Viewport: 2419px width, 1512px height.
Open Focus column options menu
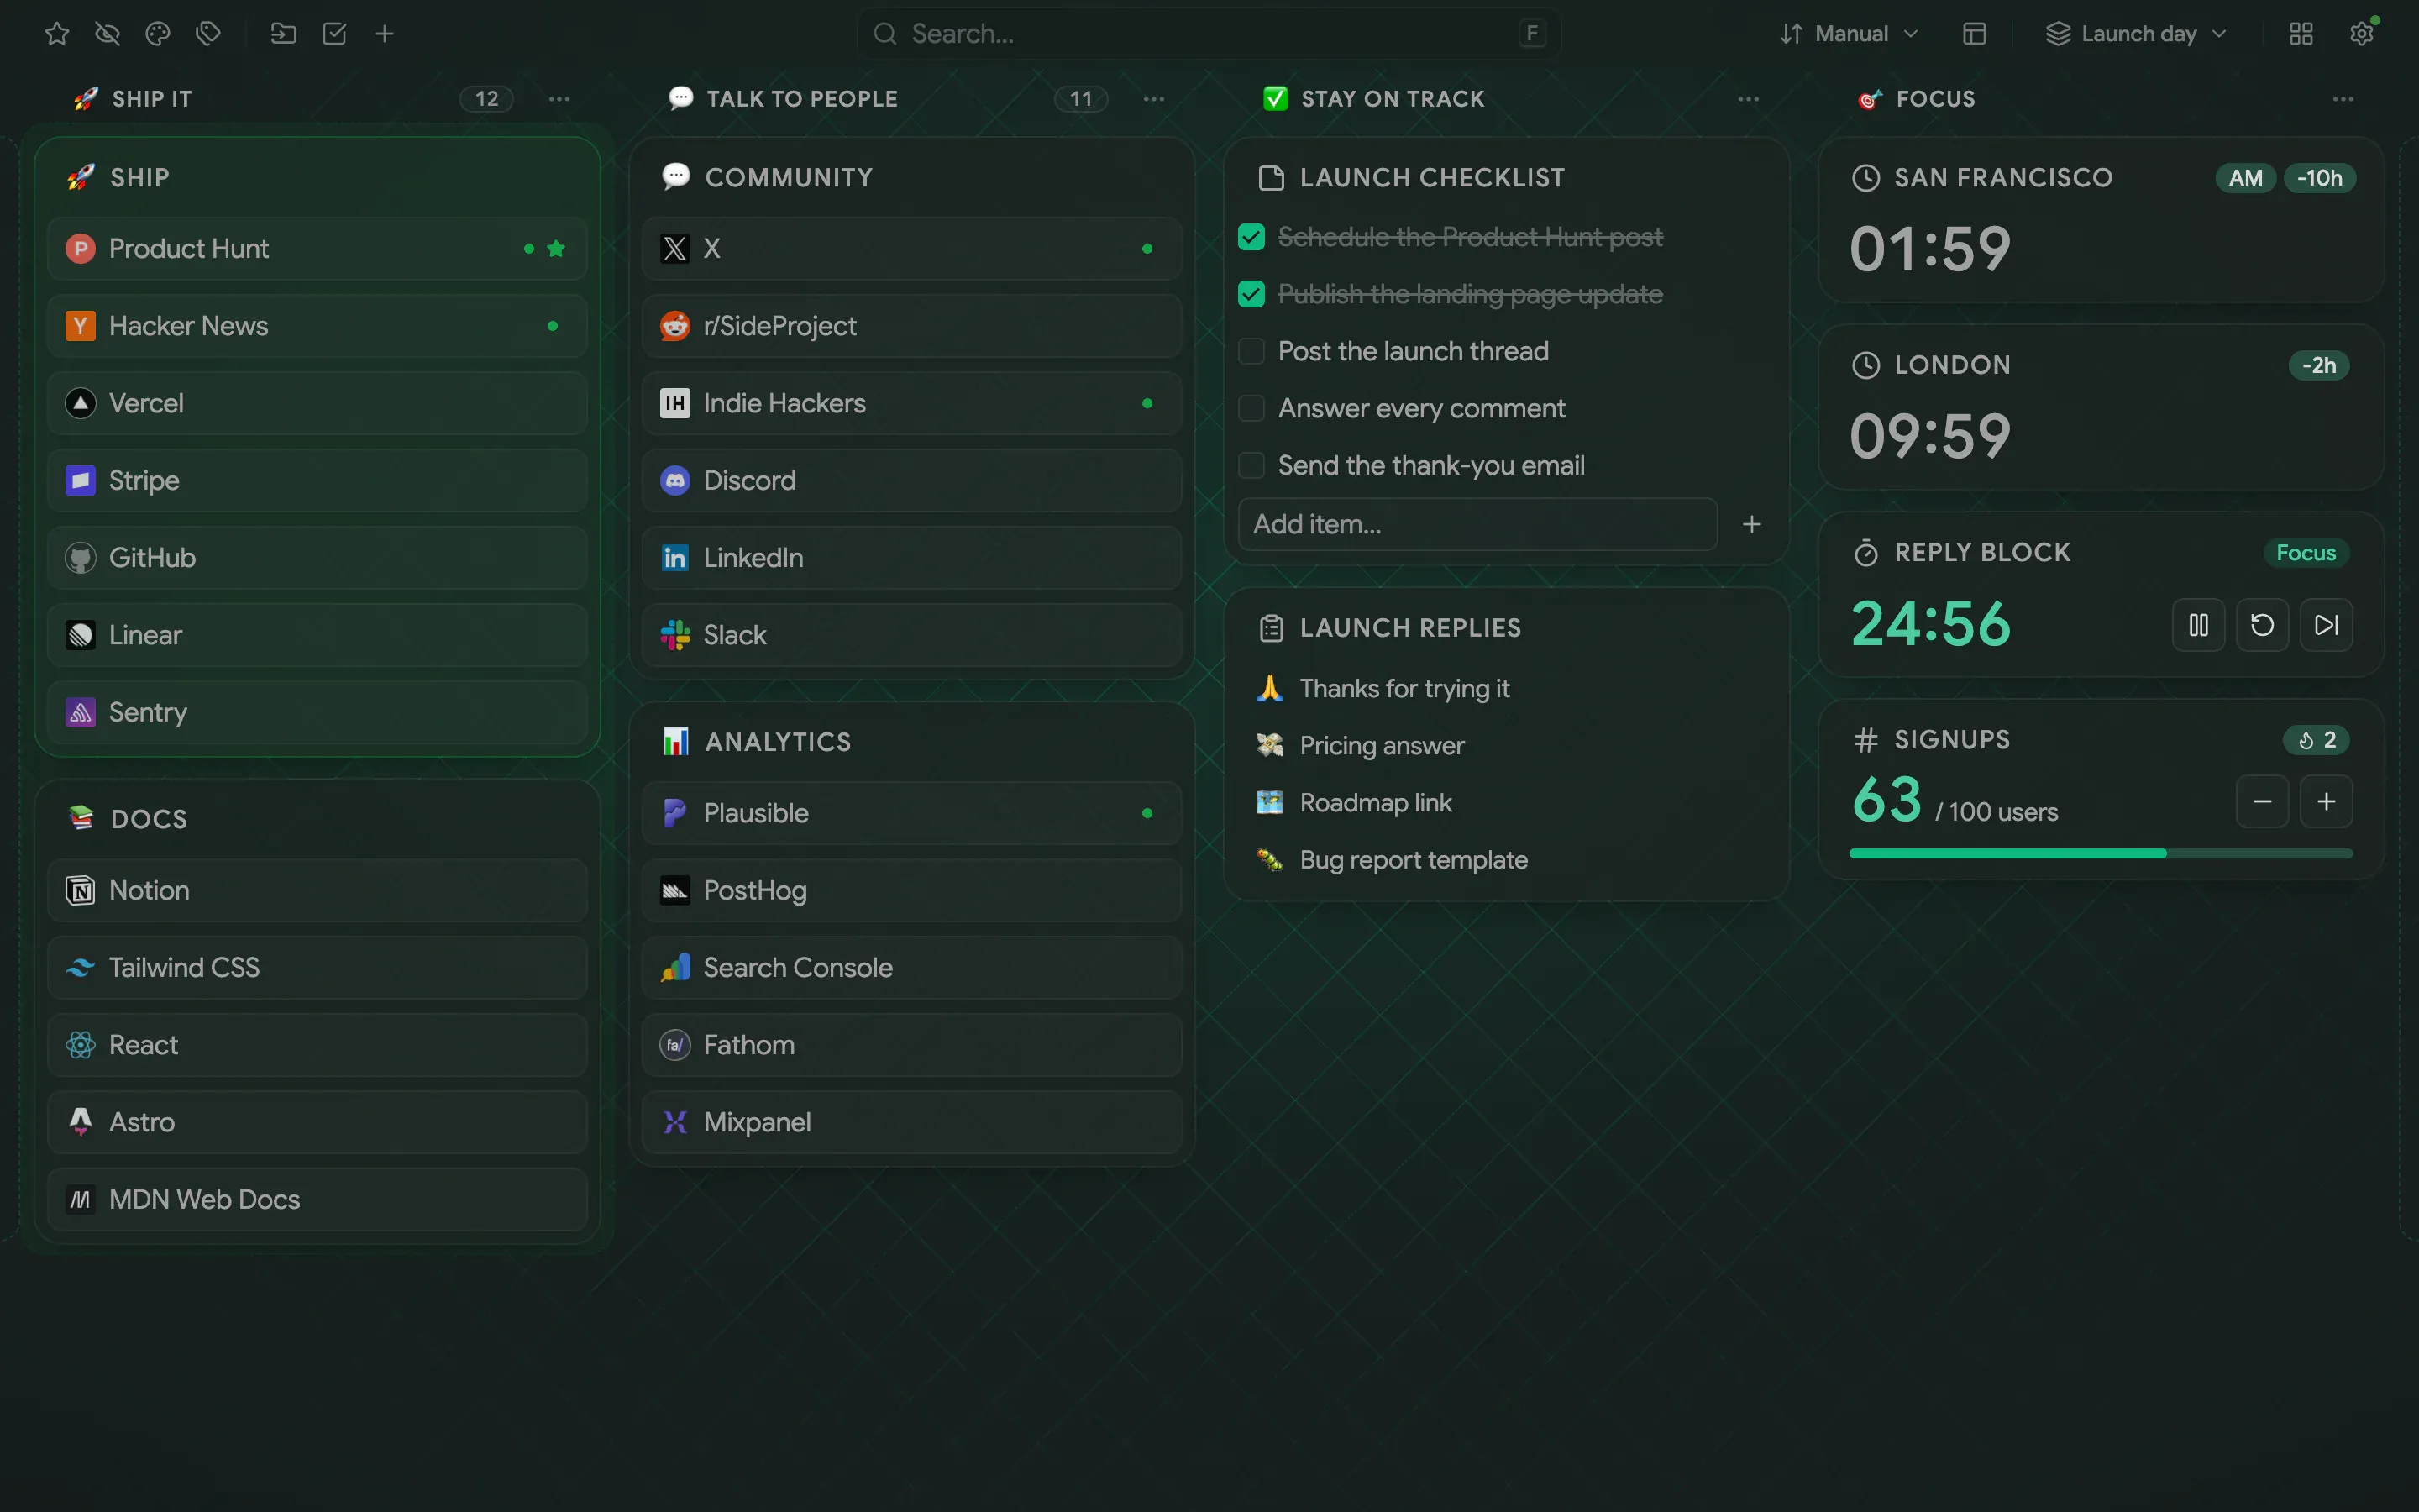[x=2343, y=99]
